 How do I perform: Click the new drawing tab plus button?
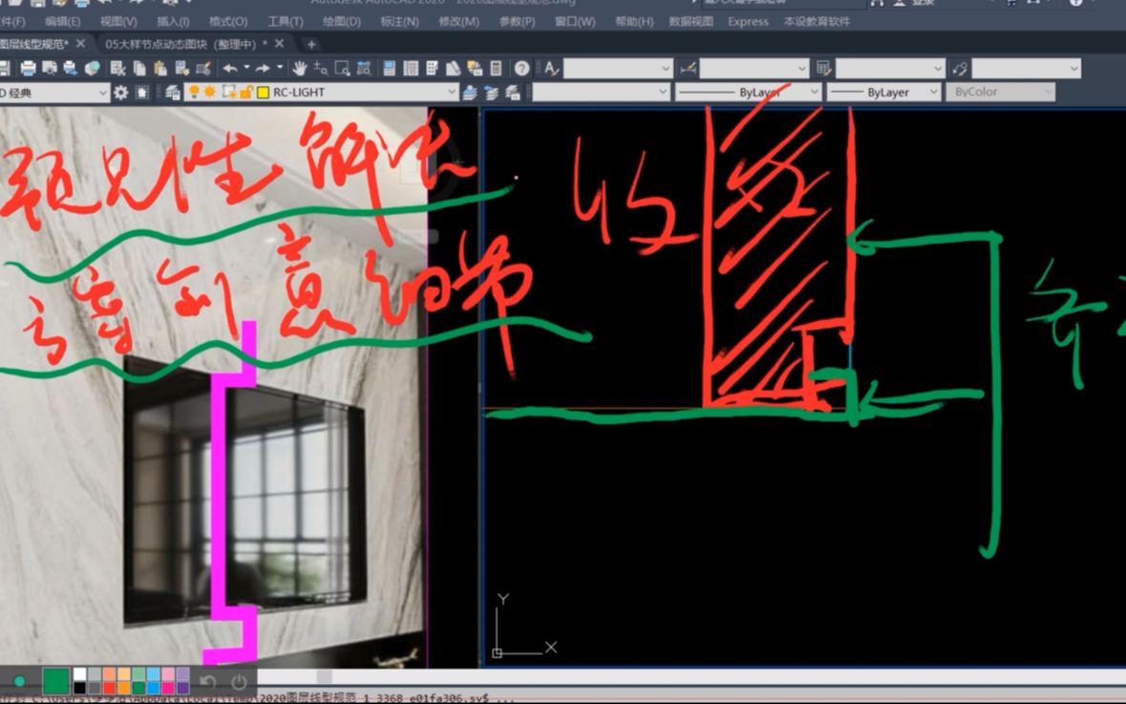click(x=312, y=43)
